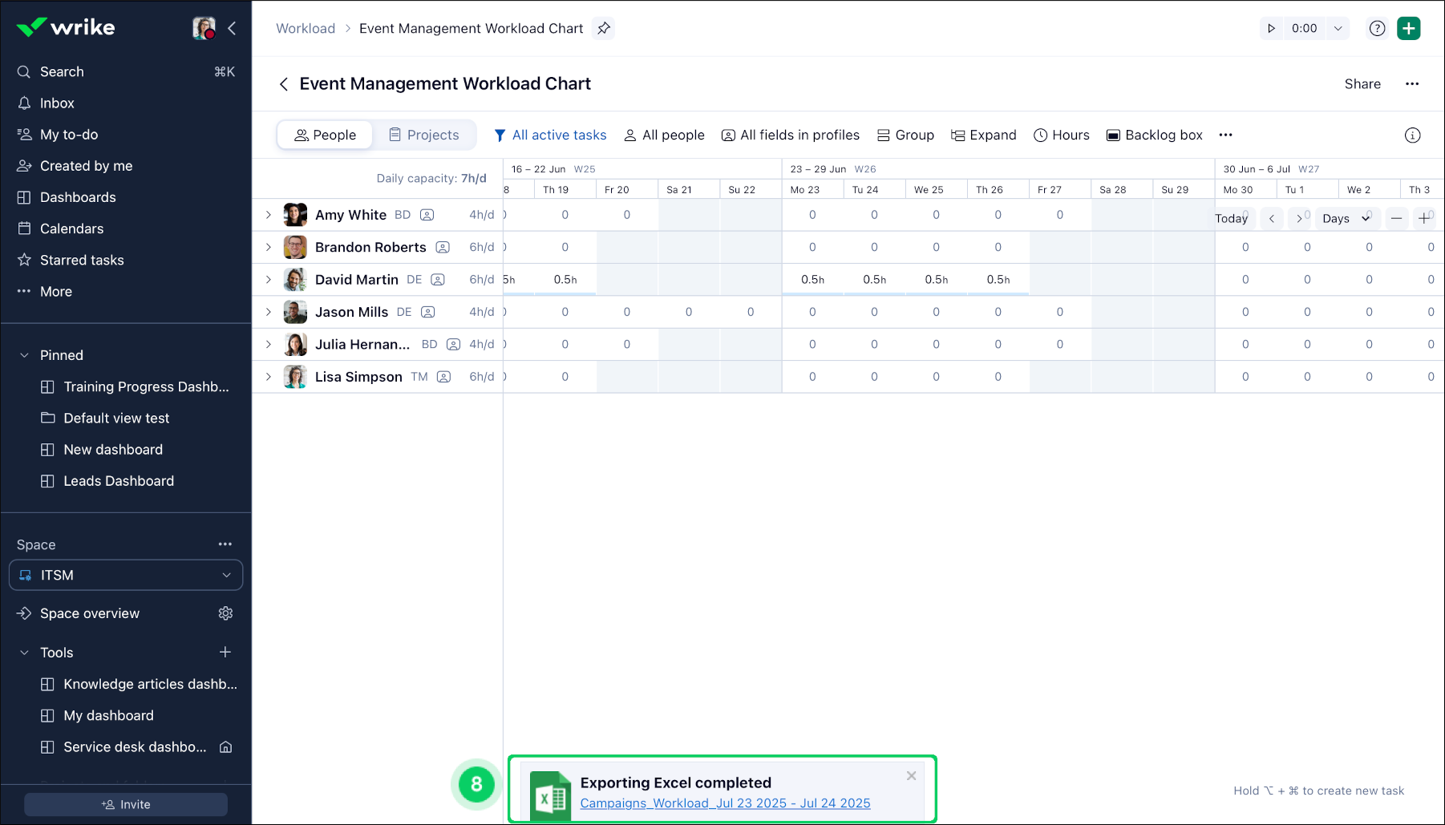The image size is (1445, 825).
Task: Toggle the Backlog box
Action: (1154, 135)
